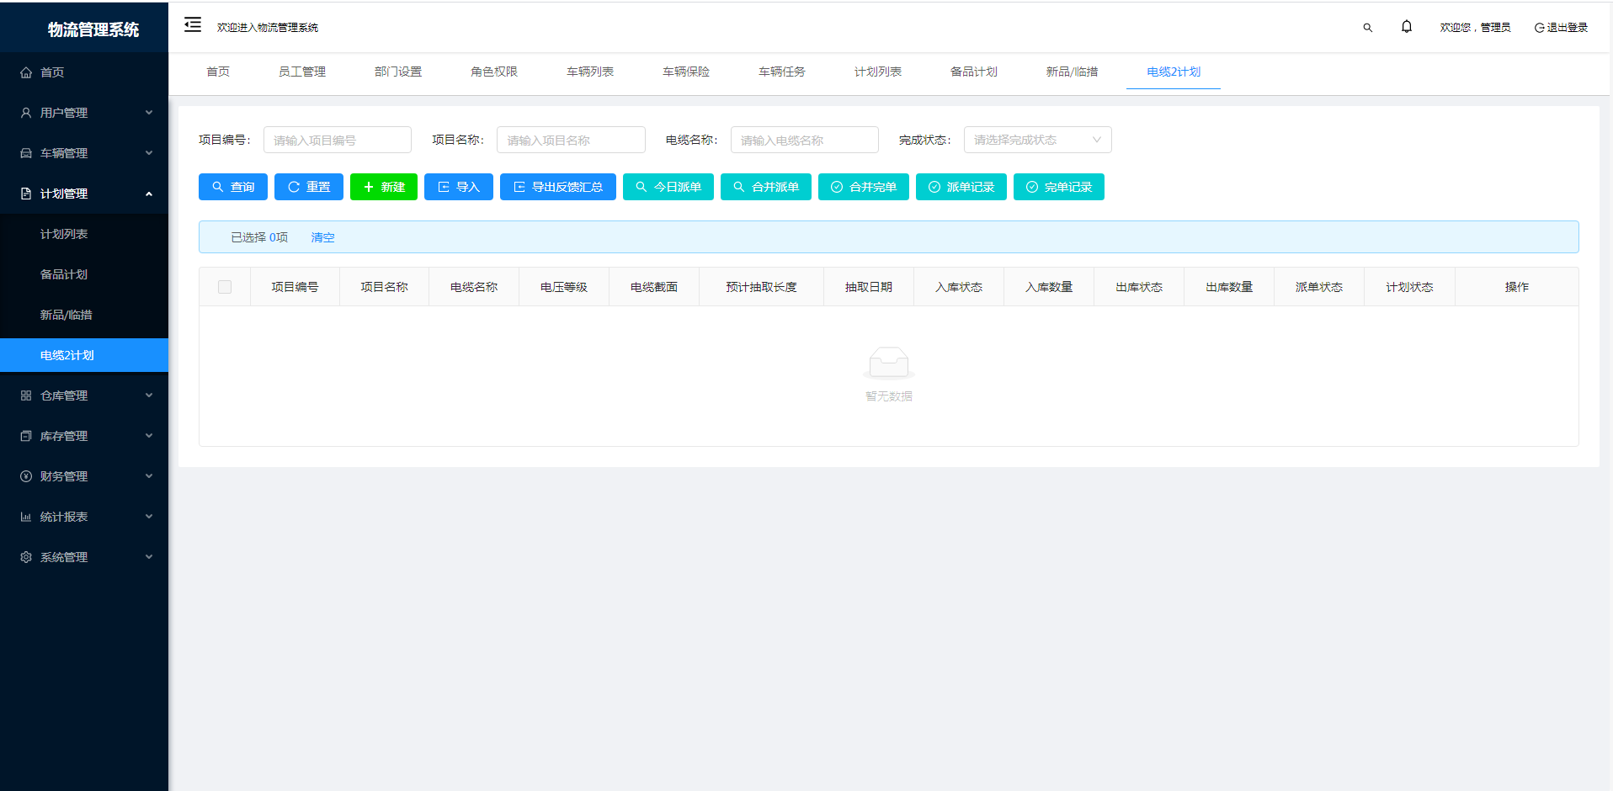Image resolution: width=1613 pixels, height=791 pixels.
Task: Open notifications bell icon
Action: point(1407,27)
